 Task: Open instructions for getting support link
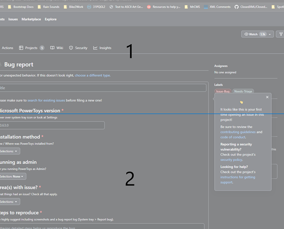tap(238, 180)
